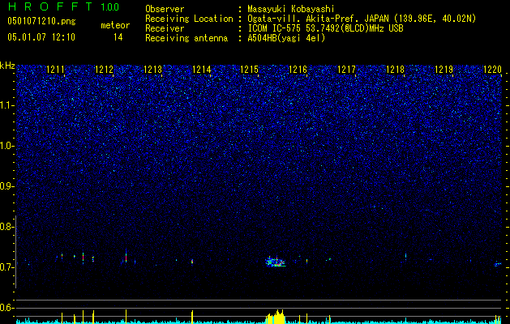Click the ICOM IC-575 receiver value
Screen dimensions: 510x324
[325, 28]
